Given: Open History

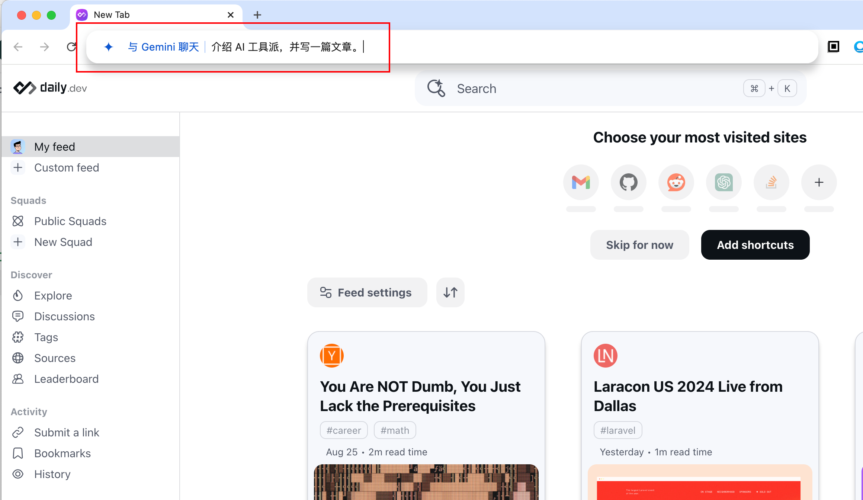Looking at the screenshot, I should click(x=91, y=474).
